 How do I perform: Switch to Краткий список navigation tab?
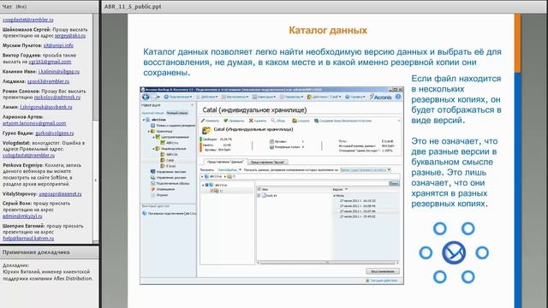tap(152, 113)
